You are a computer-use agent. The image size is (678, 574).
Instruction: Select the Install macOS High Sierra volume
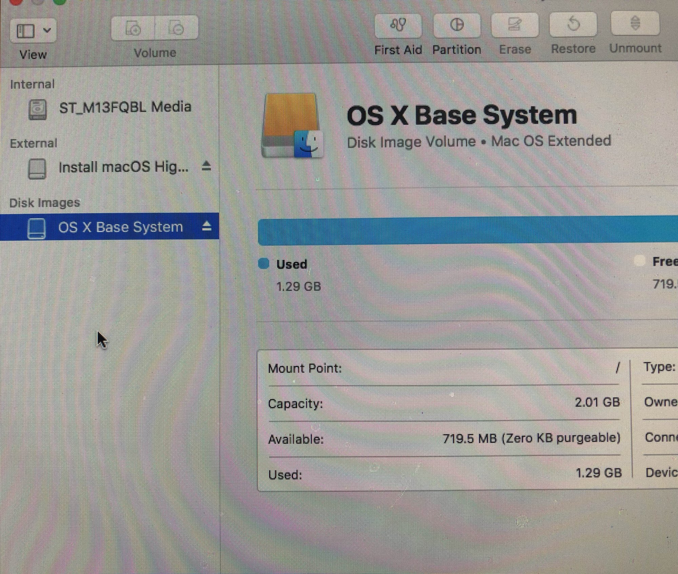tap(123, 167)
